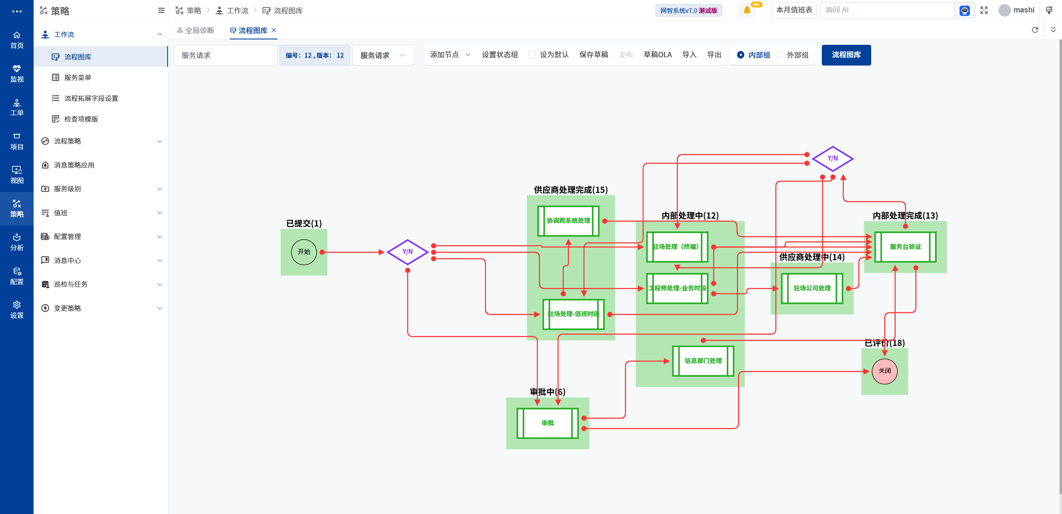
Task: Click the refresh icon at top right
Action: click(x=1035, y=30)
